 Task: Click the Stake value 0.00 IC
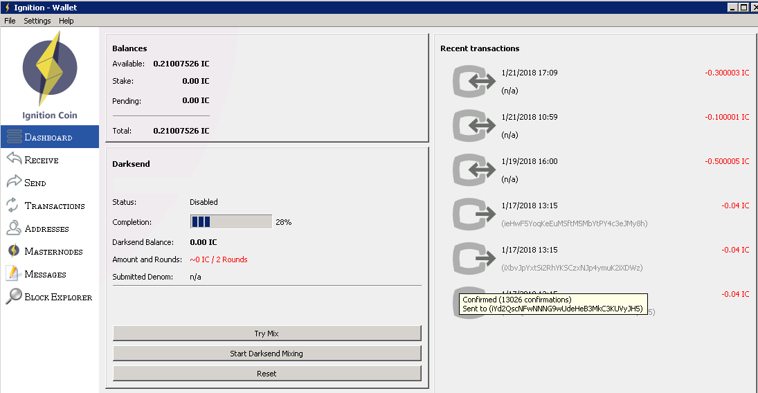tap(196, 81)
